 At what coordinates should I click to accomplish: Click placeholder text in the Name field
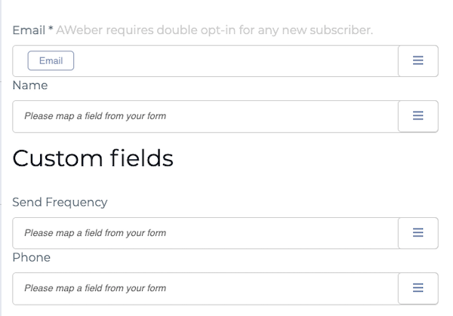pyautogui.click(x=95, y=117)
